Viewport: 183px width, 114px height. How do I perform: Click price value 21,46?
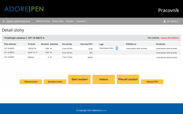pos(91,49)
